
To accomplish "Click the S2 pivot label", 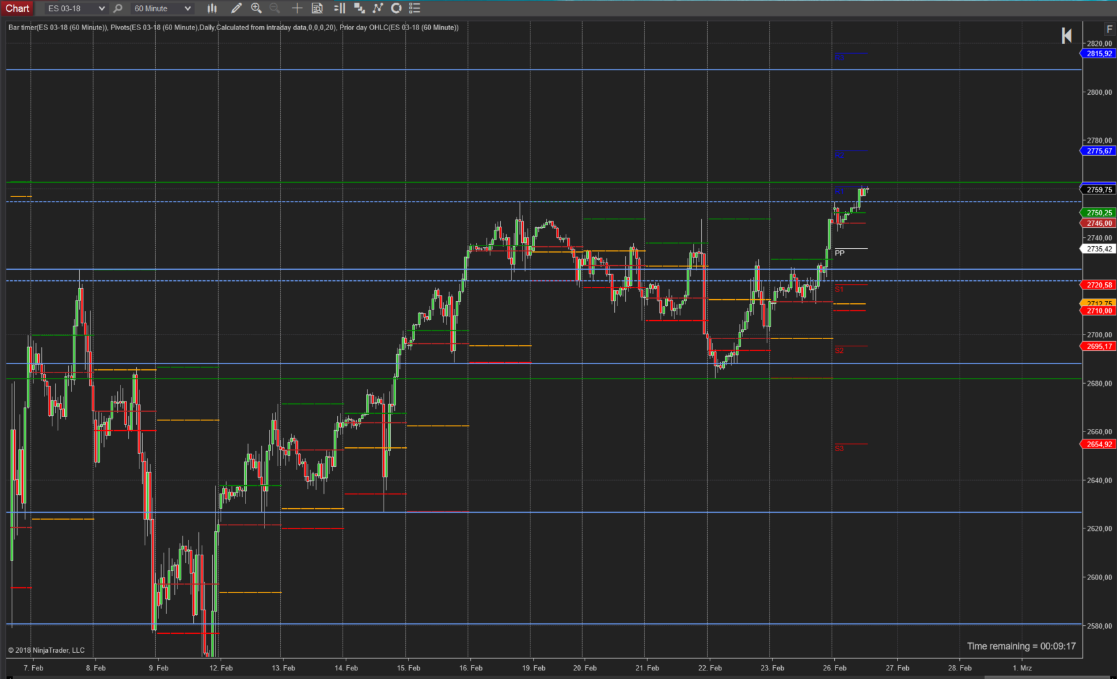I will point(839,350).
